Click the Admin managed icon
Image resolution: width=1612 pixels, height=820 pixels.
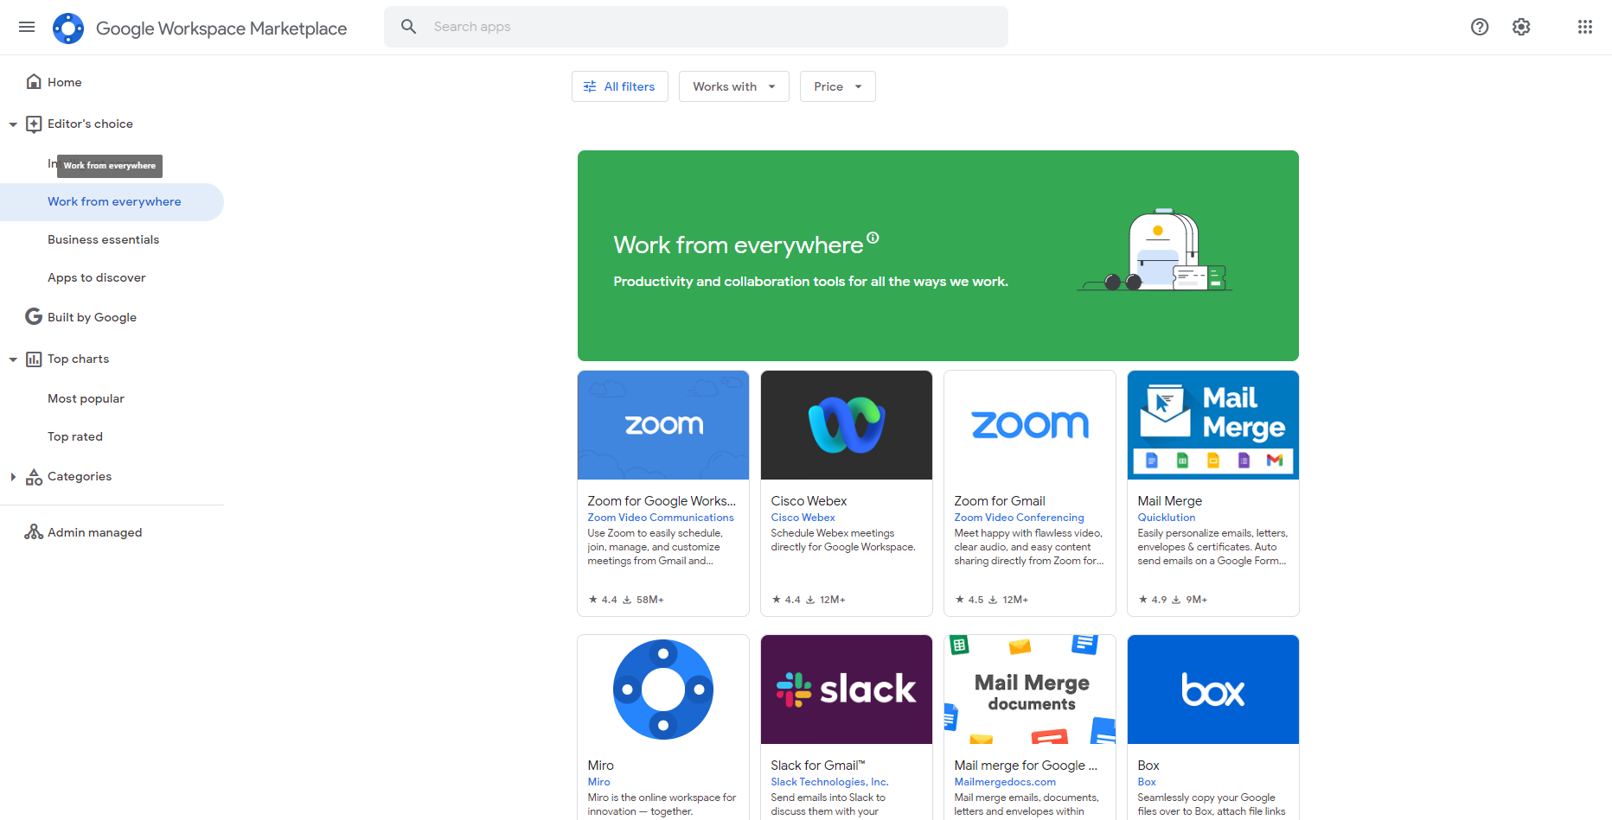[x=34, y=531]
